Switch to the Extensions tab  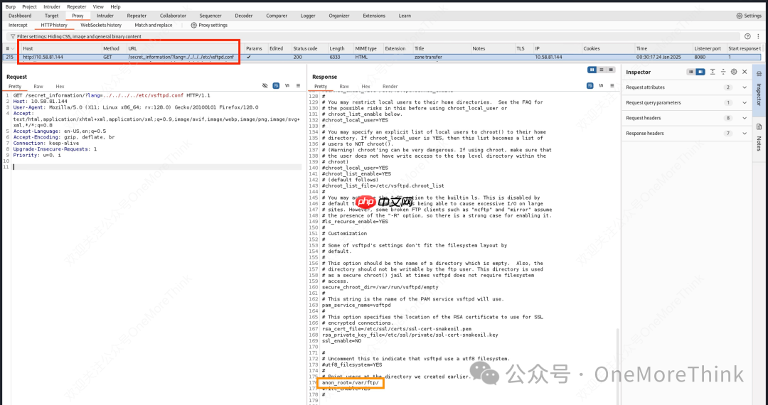click(x=374, y=16)
